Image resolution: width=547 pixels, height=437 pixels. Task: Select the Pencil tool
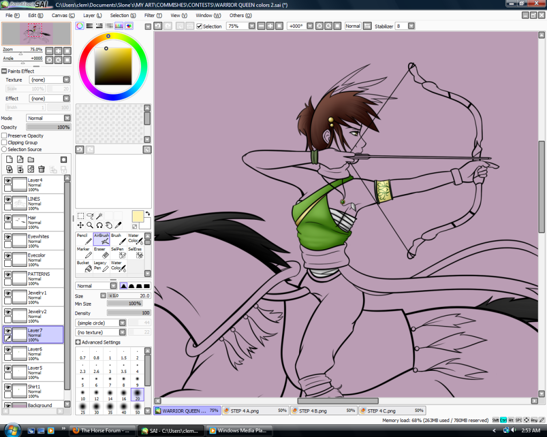point(84,239)
